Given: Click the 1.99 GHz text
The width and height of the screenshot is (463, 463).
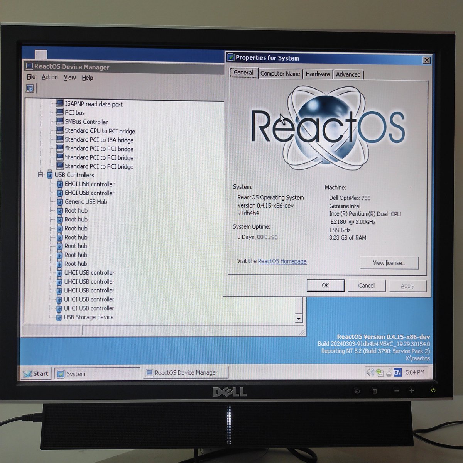Looking at the screenshot, I should [x=340, y=230].
